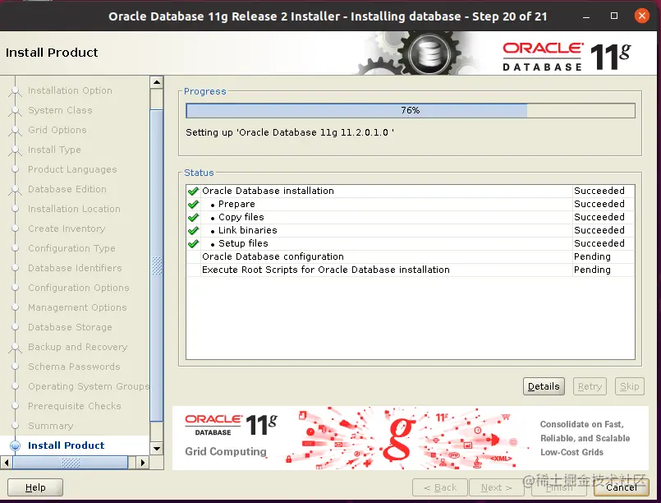Select the Execute Root Scripts status row
The image size is (661, 503).
[x=411, y=270]
